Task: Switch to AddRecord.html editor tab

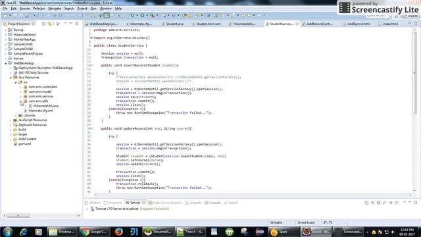Action: point(357,24)
